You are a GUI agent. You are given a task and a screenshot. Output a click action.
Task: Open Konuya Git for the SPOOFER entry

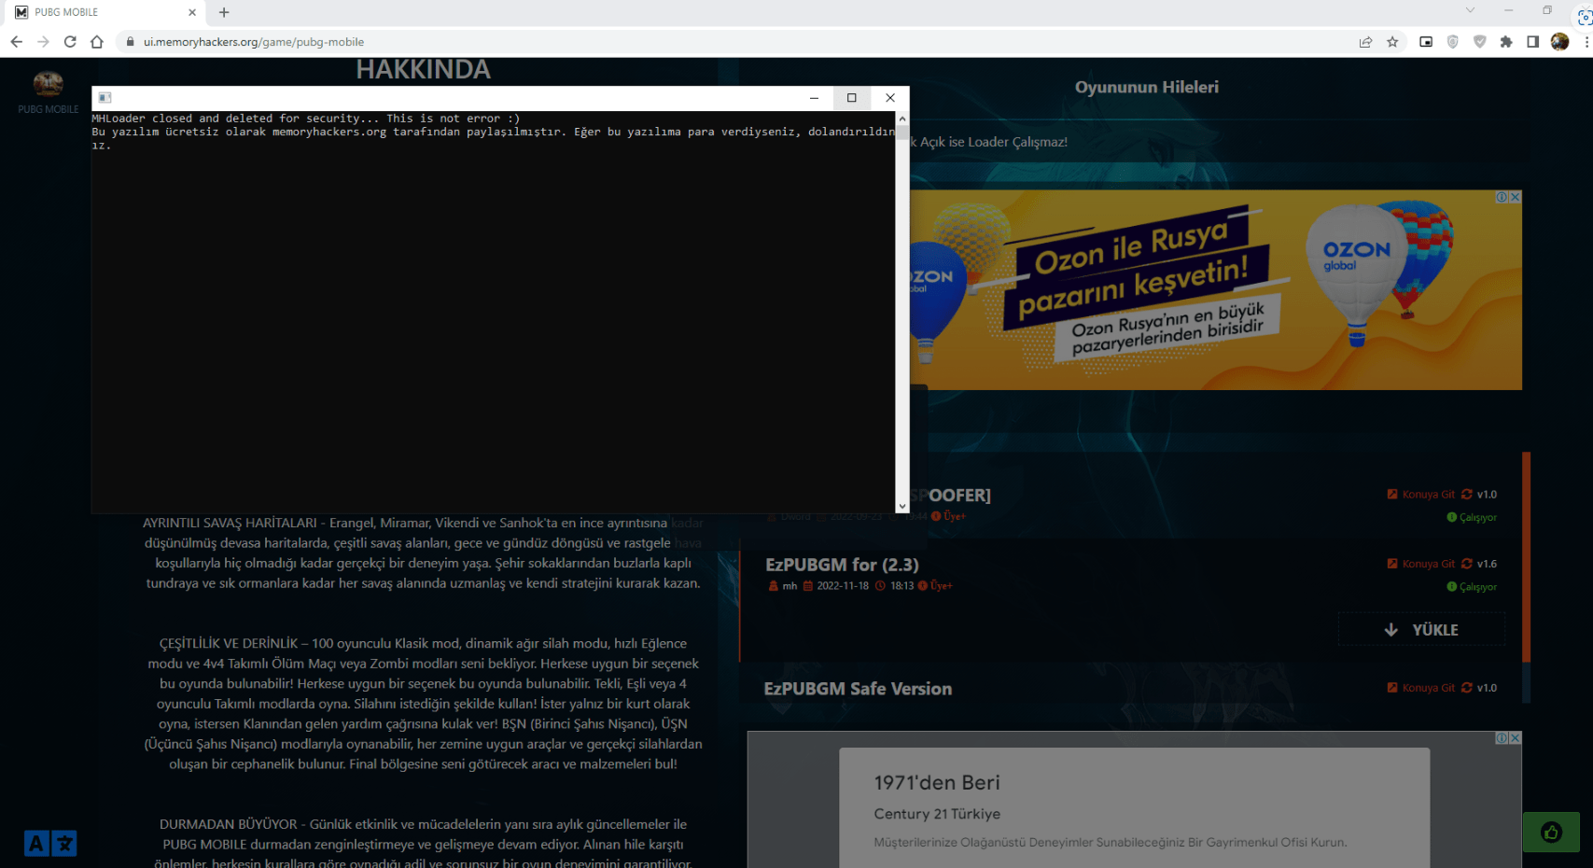point(1421,495)
